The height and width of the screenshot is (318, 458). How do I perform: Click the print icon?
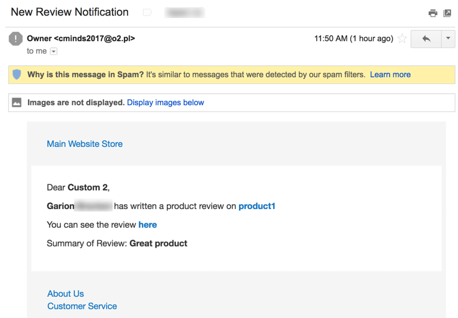pos(432,13)
